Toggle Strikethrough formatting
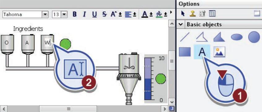The image size is (262, 112). (x=105, y=15)
